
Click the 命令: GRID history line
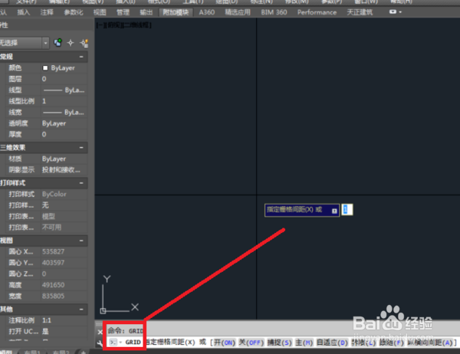[x=125, y=331]
